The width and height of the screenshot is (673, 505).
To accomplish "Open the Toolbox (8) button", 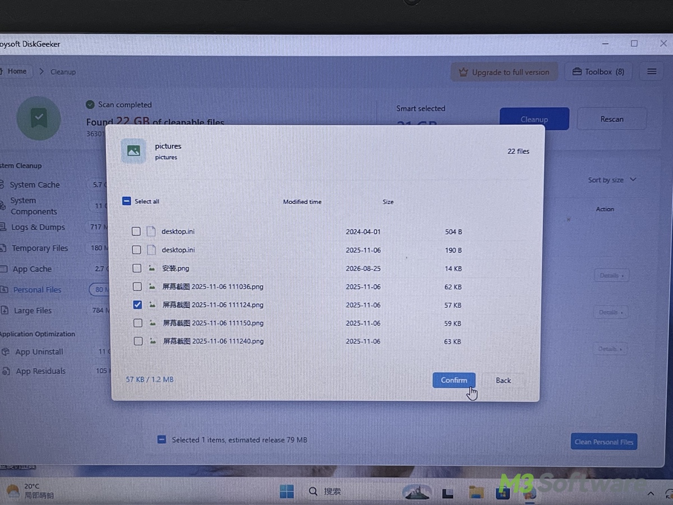I will [598, 72].
